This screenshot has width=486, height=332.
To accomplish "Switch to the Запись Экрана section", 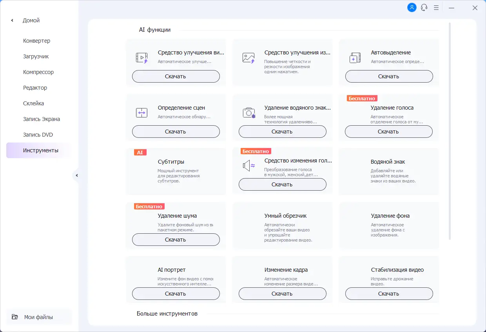I will coord(41,119).
